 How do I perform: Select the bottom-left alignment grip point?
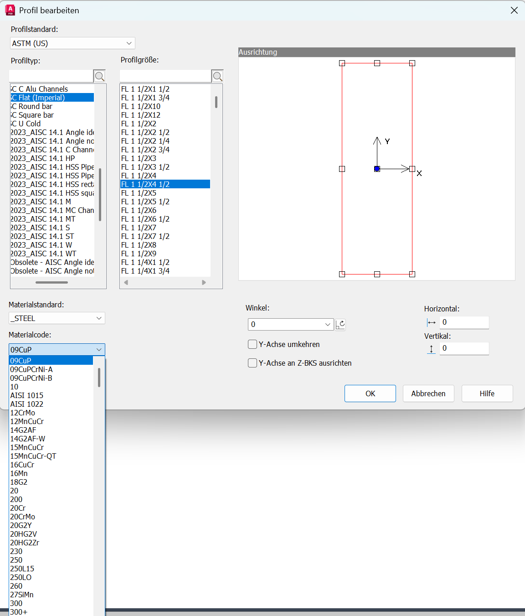point(342,274)
